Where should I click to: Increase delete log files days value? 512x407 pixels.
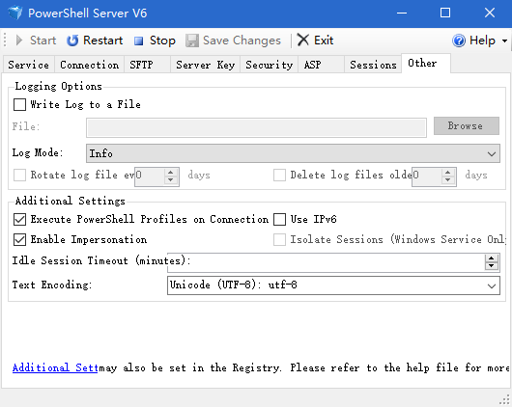click(x=448, y=172)
